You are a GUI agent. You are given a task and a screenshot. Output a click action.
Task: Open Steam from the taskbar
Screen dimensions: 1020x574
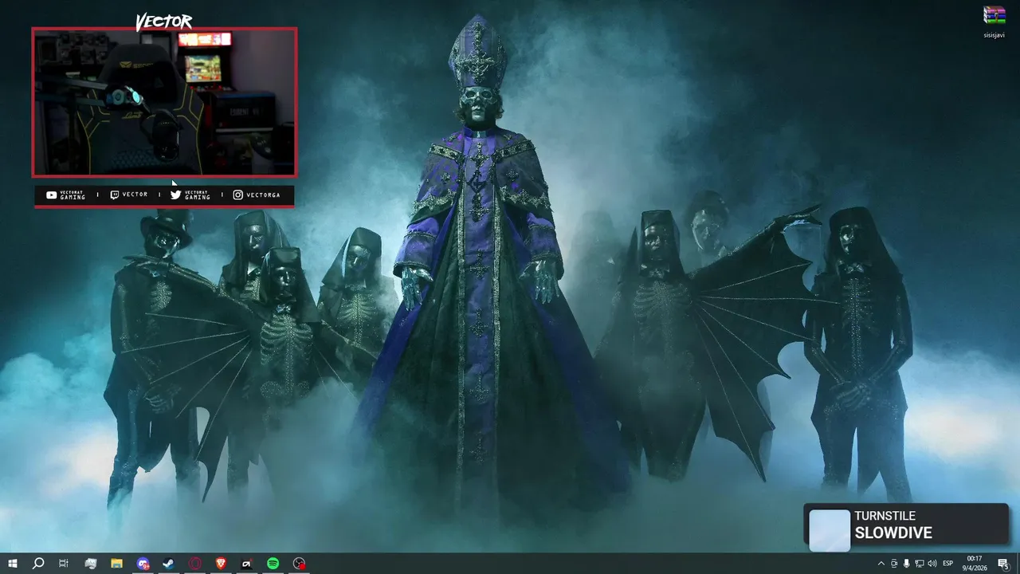[169, 564]
